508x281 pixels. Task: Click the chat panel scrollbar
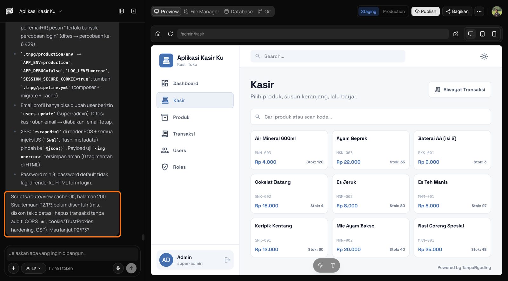(x=143, y=237)
